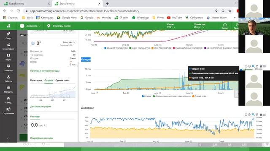Open Google Meet bookmark
Viewport: 270px width, 151px height.
pos(67,18)
